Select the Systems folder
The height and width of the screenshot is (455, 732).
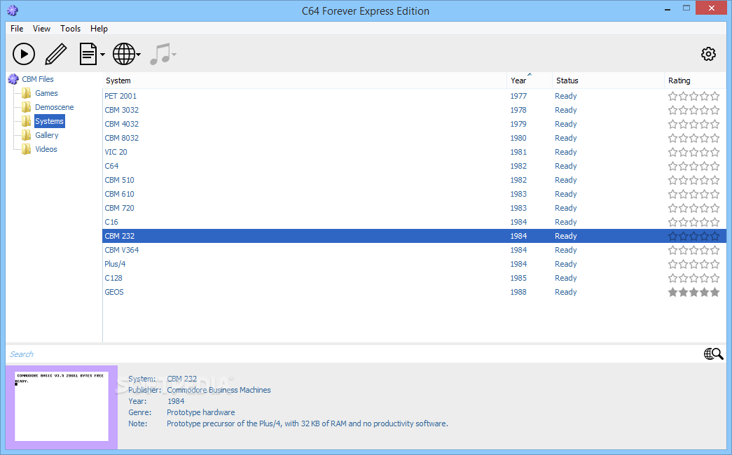50,121
